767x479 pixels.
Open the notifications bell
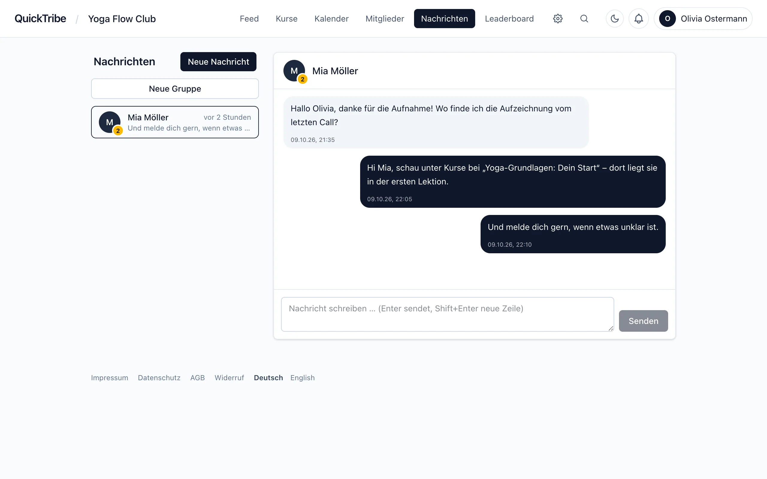click(638, 19)
